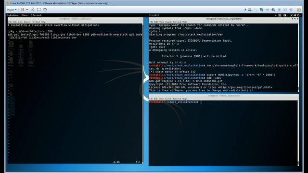This screenshot has height=173, width=308.
Task: Click 'Quit anyway? (y or n) y' line
Action: click(167, 62)
